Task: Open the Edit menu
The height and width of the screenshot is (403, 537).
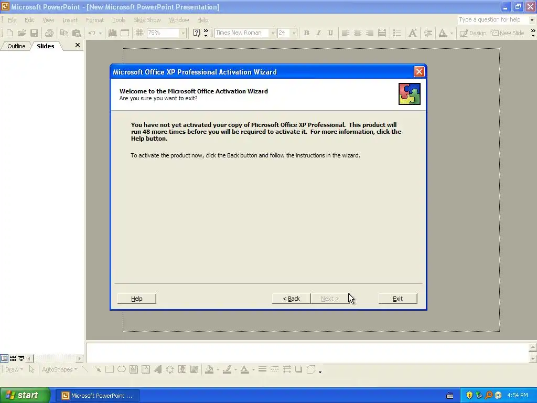Action: (x=29, y=20)
